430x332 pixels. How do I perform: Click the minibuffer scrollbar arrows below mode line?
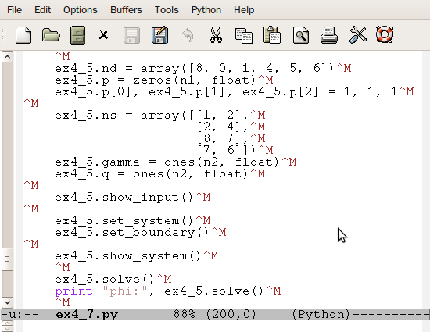[7, 327]
